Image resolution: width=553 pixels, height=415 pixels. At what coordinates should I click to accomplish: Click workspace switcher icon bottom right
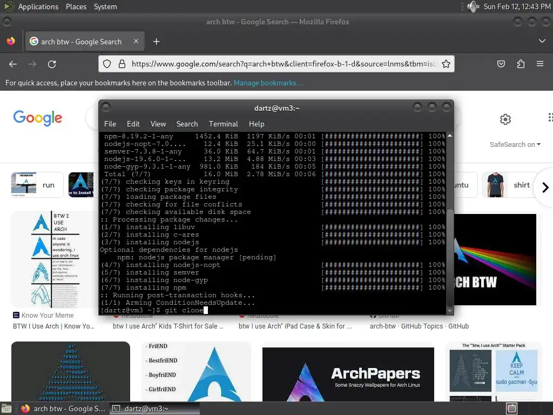512,409
